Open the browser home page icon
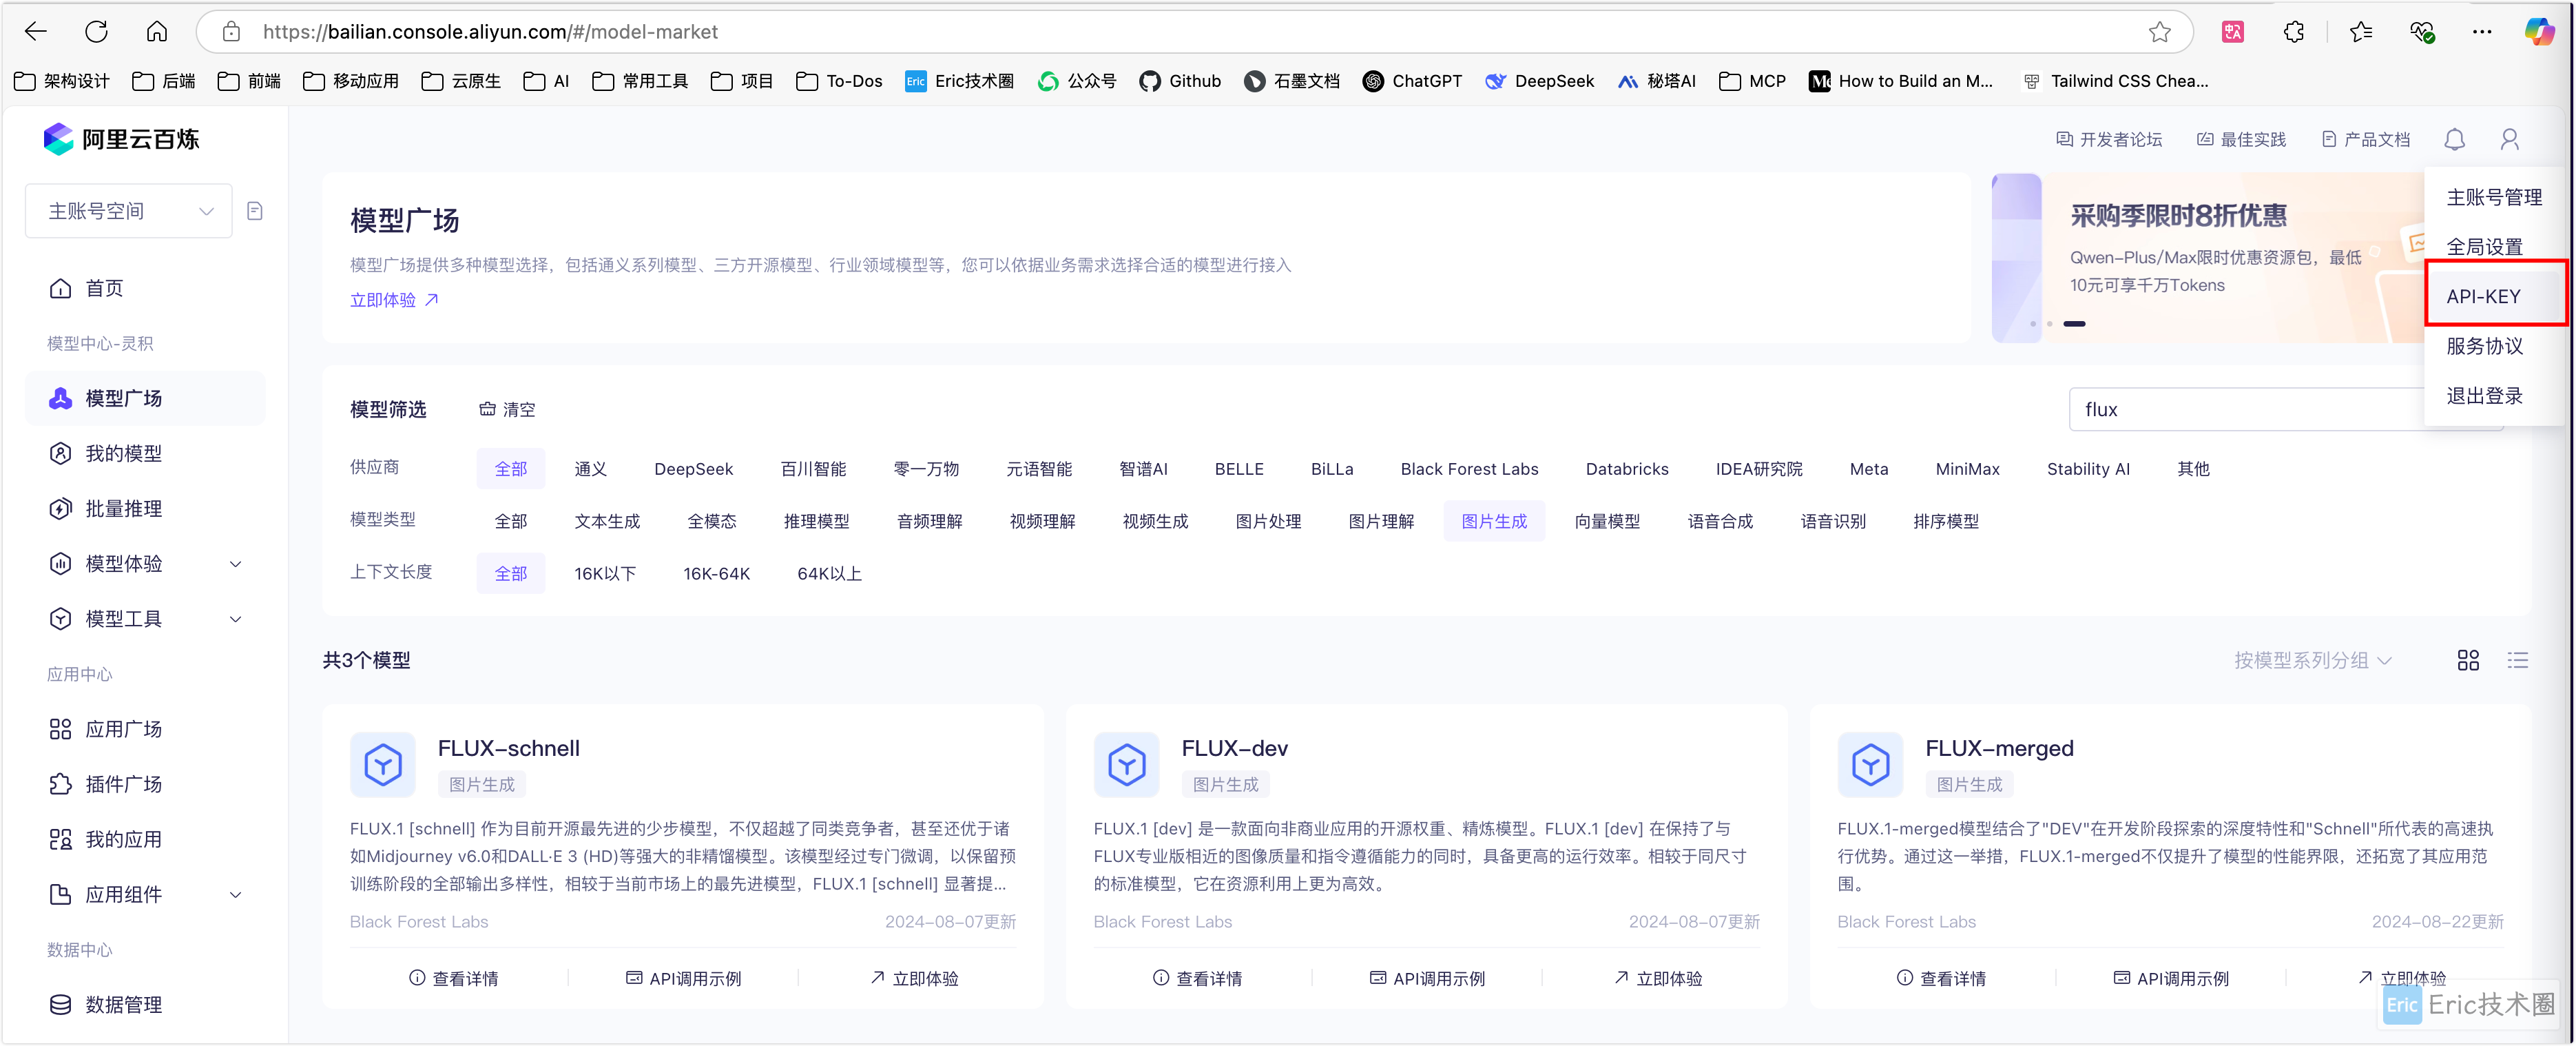 [157, 32]
